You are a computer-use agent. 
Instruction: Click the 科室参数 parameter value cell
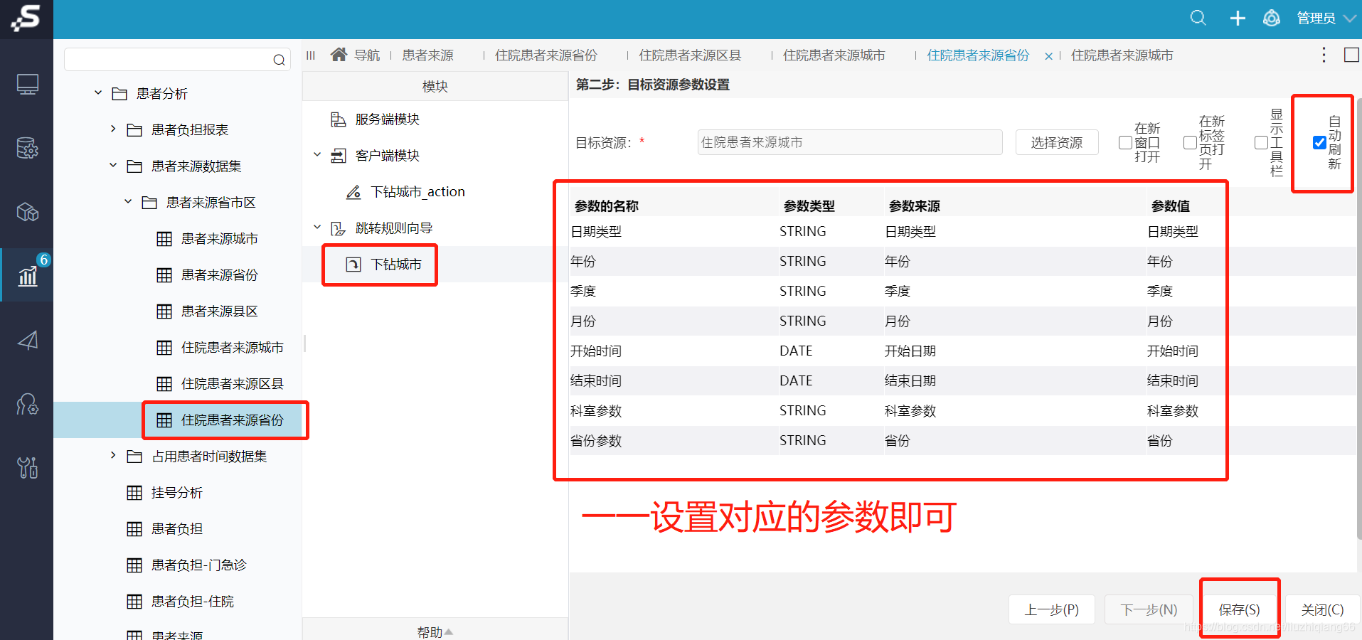click(x=1173, y=411)
